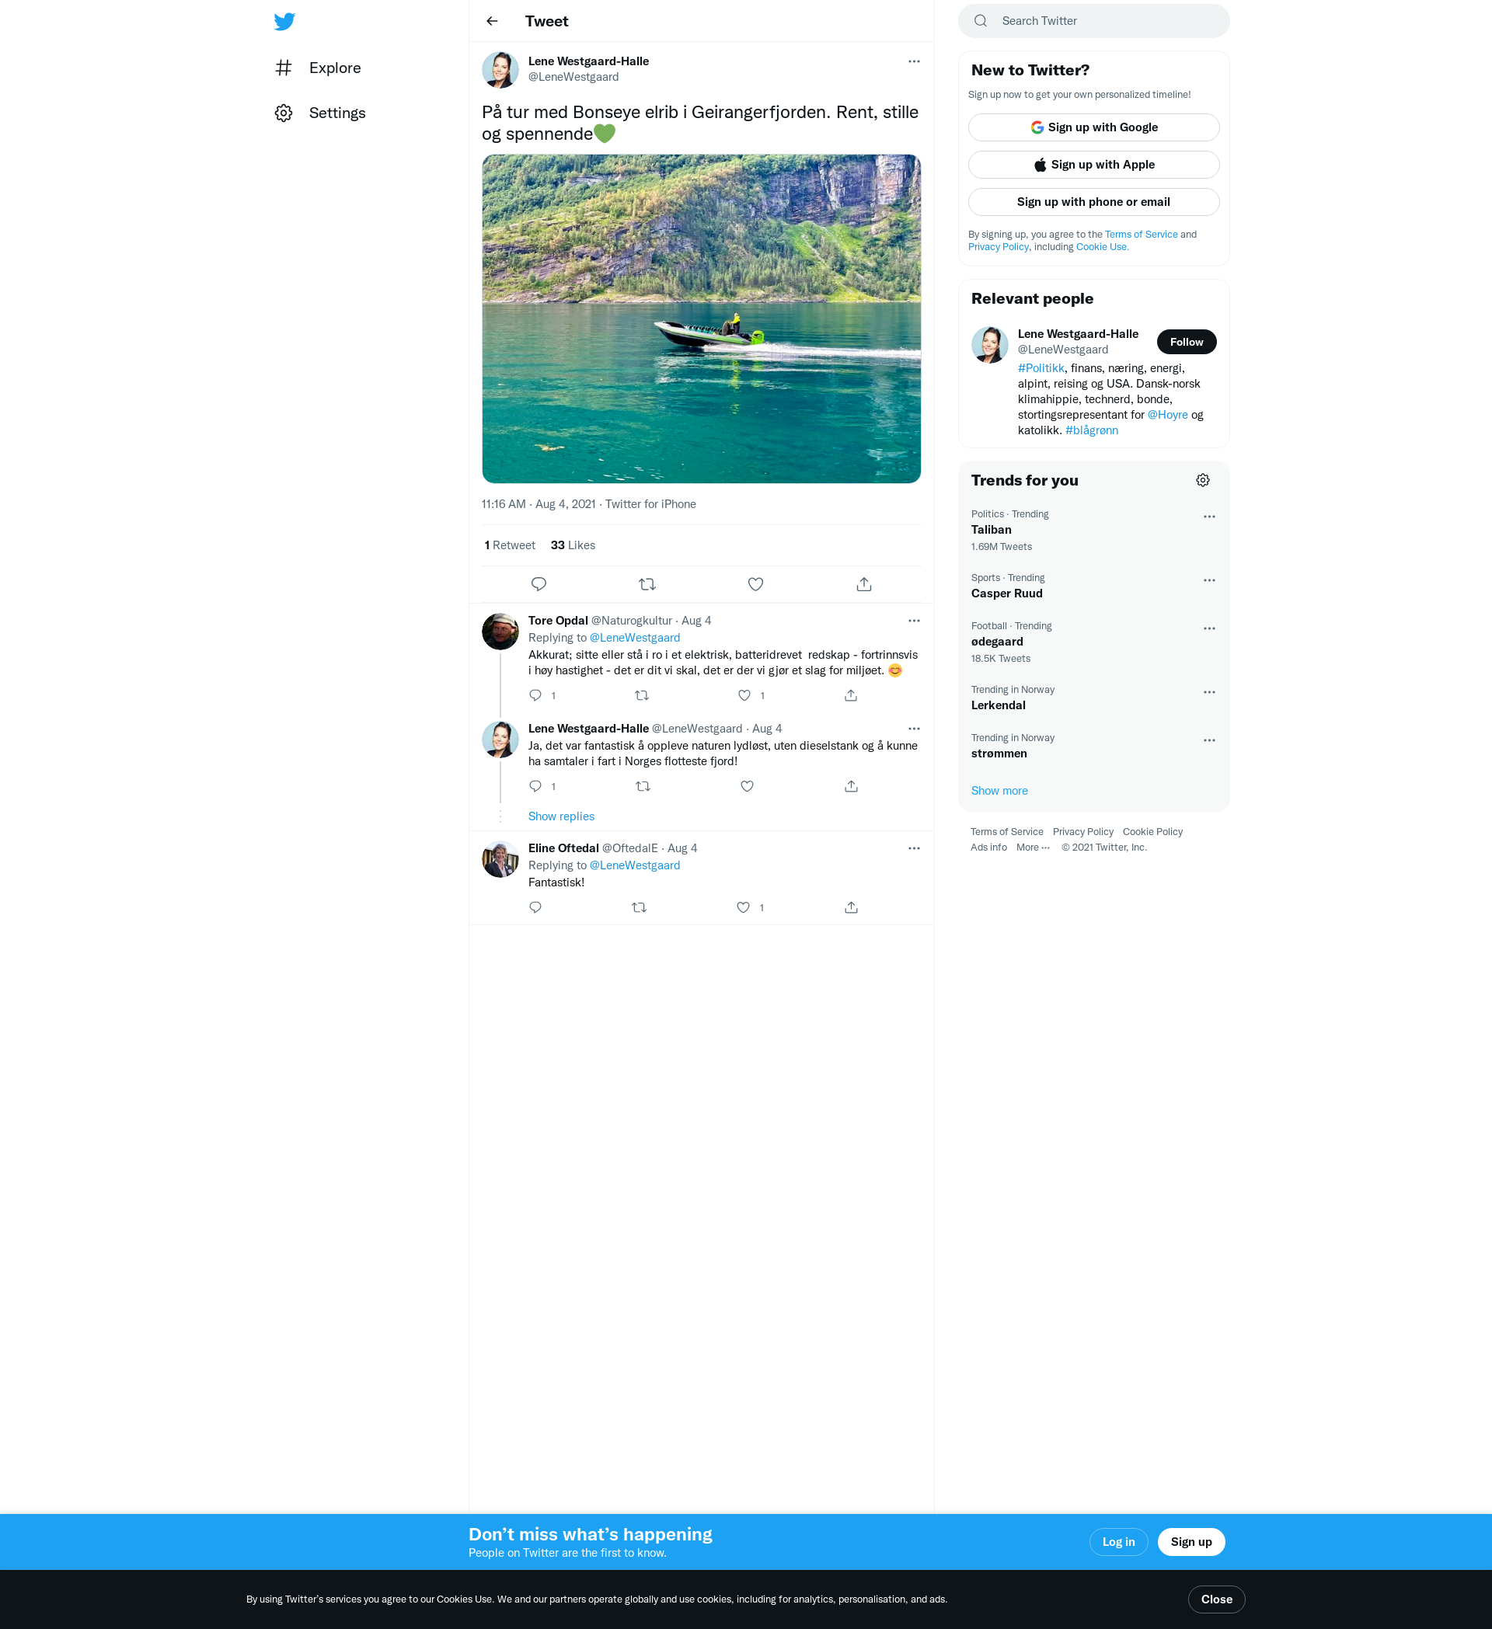Follow Lene Westgaard-Halle
1492x1629 pixels.
[x=1186, y=342]
